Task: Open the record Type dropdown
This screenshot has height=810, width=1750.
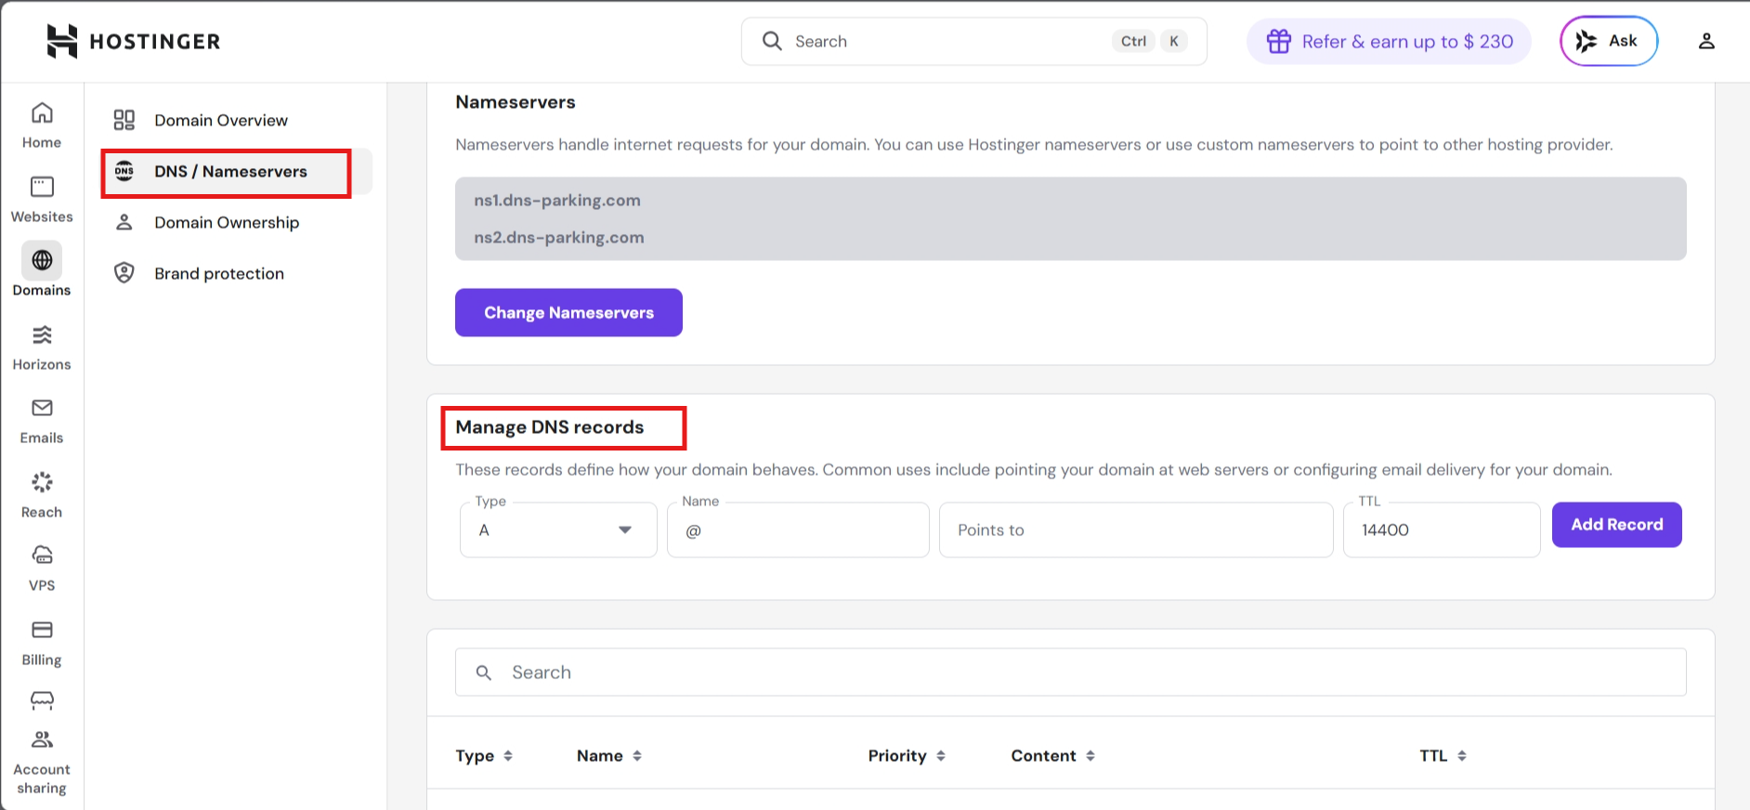Action: [x=558, y=529]
